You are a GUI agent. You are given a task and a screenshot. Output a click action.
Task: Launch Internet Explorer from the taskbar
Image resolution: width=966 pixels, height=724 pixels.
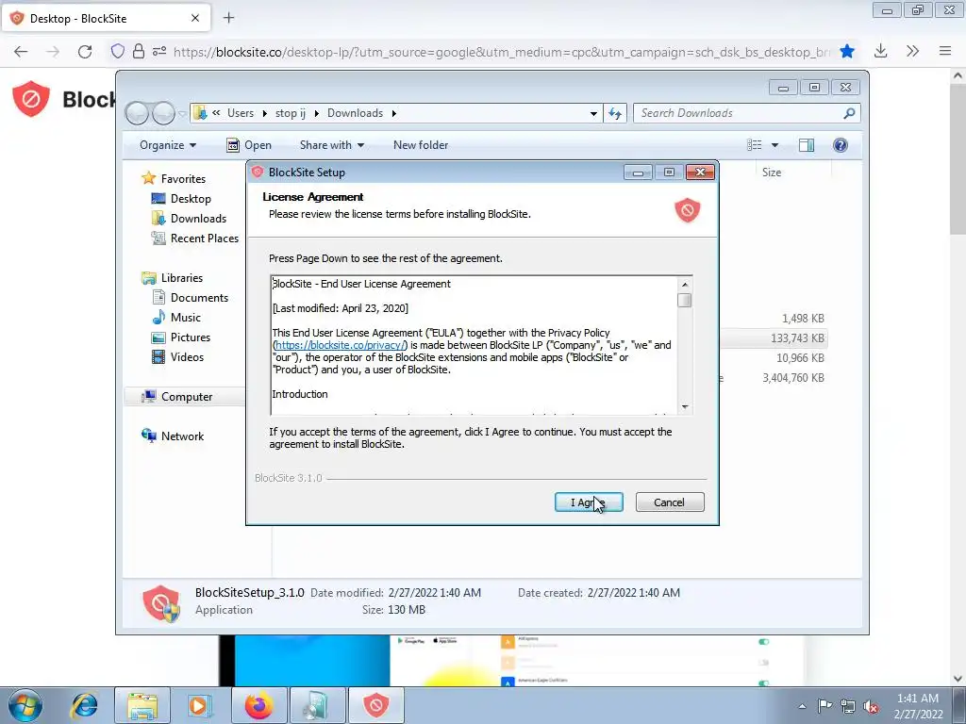(x=84, y=706)
